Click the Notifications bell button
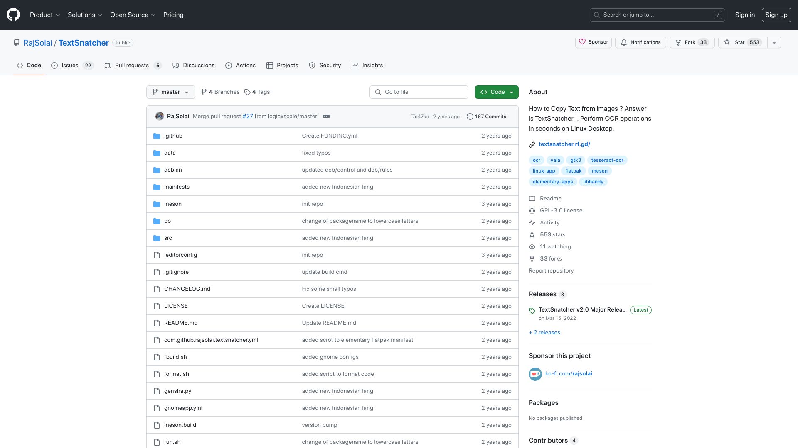Viewport: 798px width, 448px height. pyautogui.click(x=640, y=42)
